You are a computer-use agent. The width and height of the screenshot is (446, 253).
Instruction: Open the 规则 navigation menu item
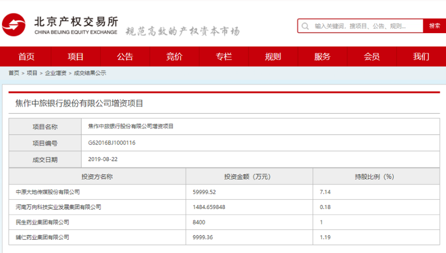273,56
